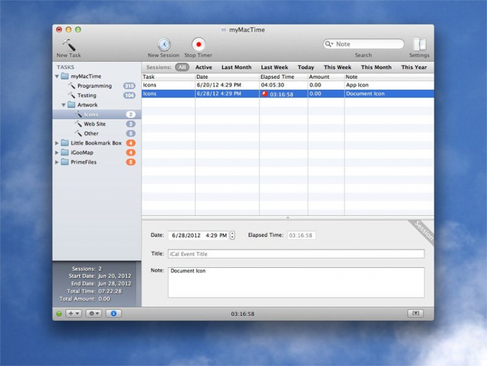Click the session Date field

(x=198, y=235)
